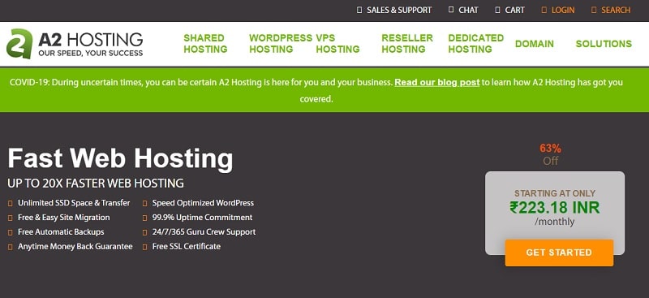Click the Starting At Only text
The height and width of the screenshot is (298, 649).
point(555,193)
